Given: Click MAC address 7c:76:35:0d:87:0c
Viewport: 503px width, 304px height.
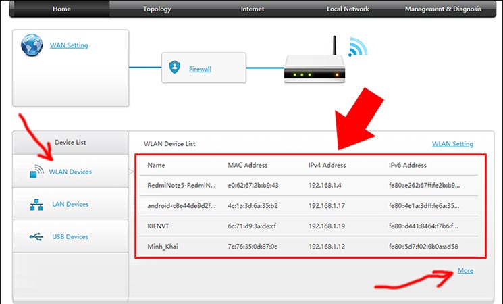Looking at the screenshot, I should coord(253,247).
